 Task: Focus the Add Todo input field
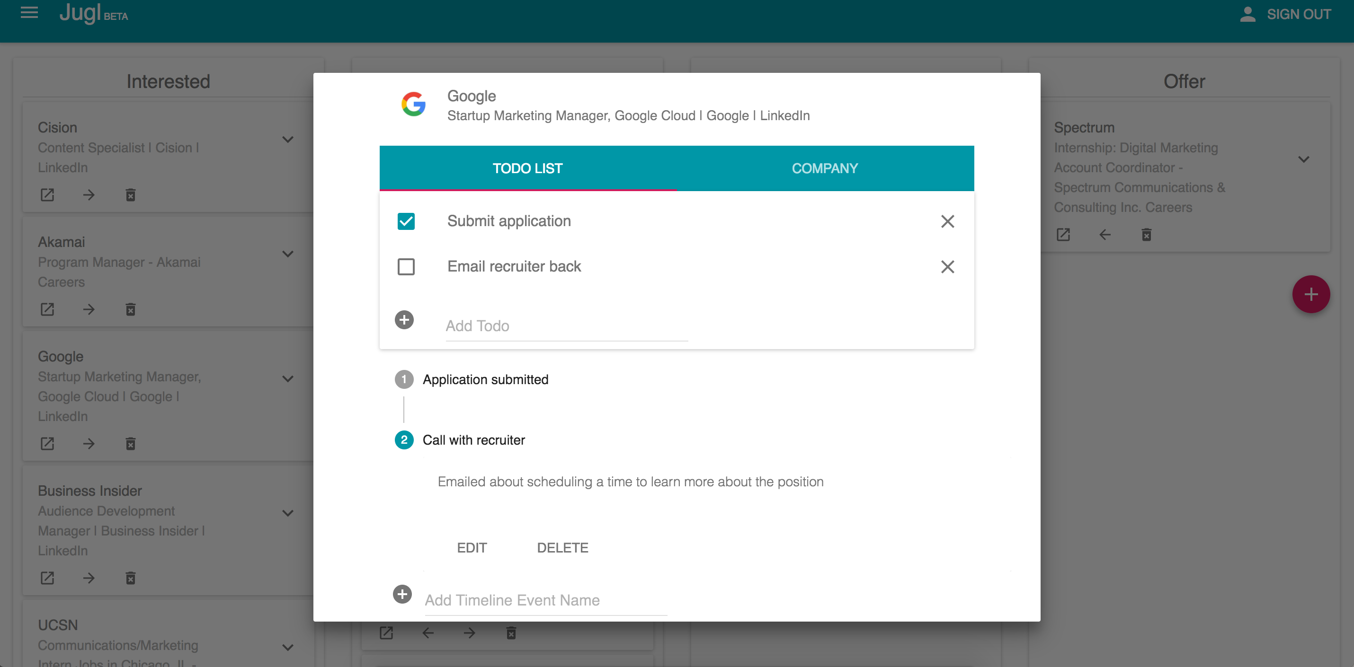[567, 326]
